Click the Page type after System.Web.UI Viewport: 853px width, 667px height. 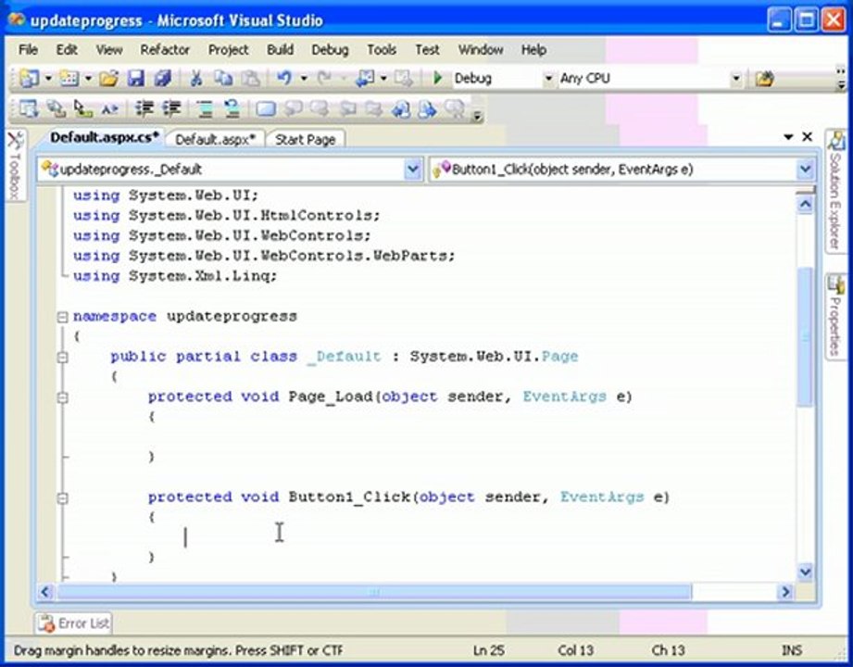(559, 357)
